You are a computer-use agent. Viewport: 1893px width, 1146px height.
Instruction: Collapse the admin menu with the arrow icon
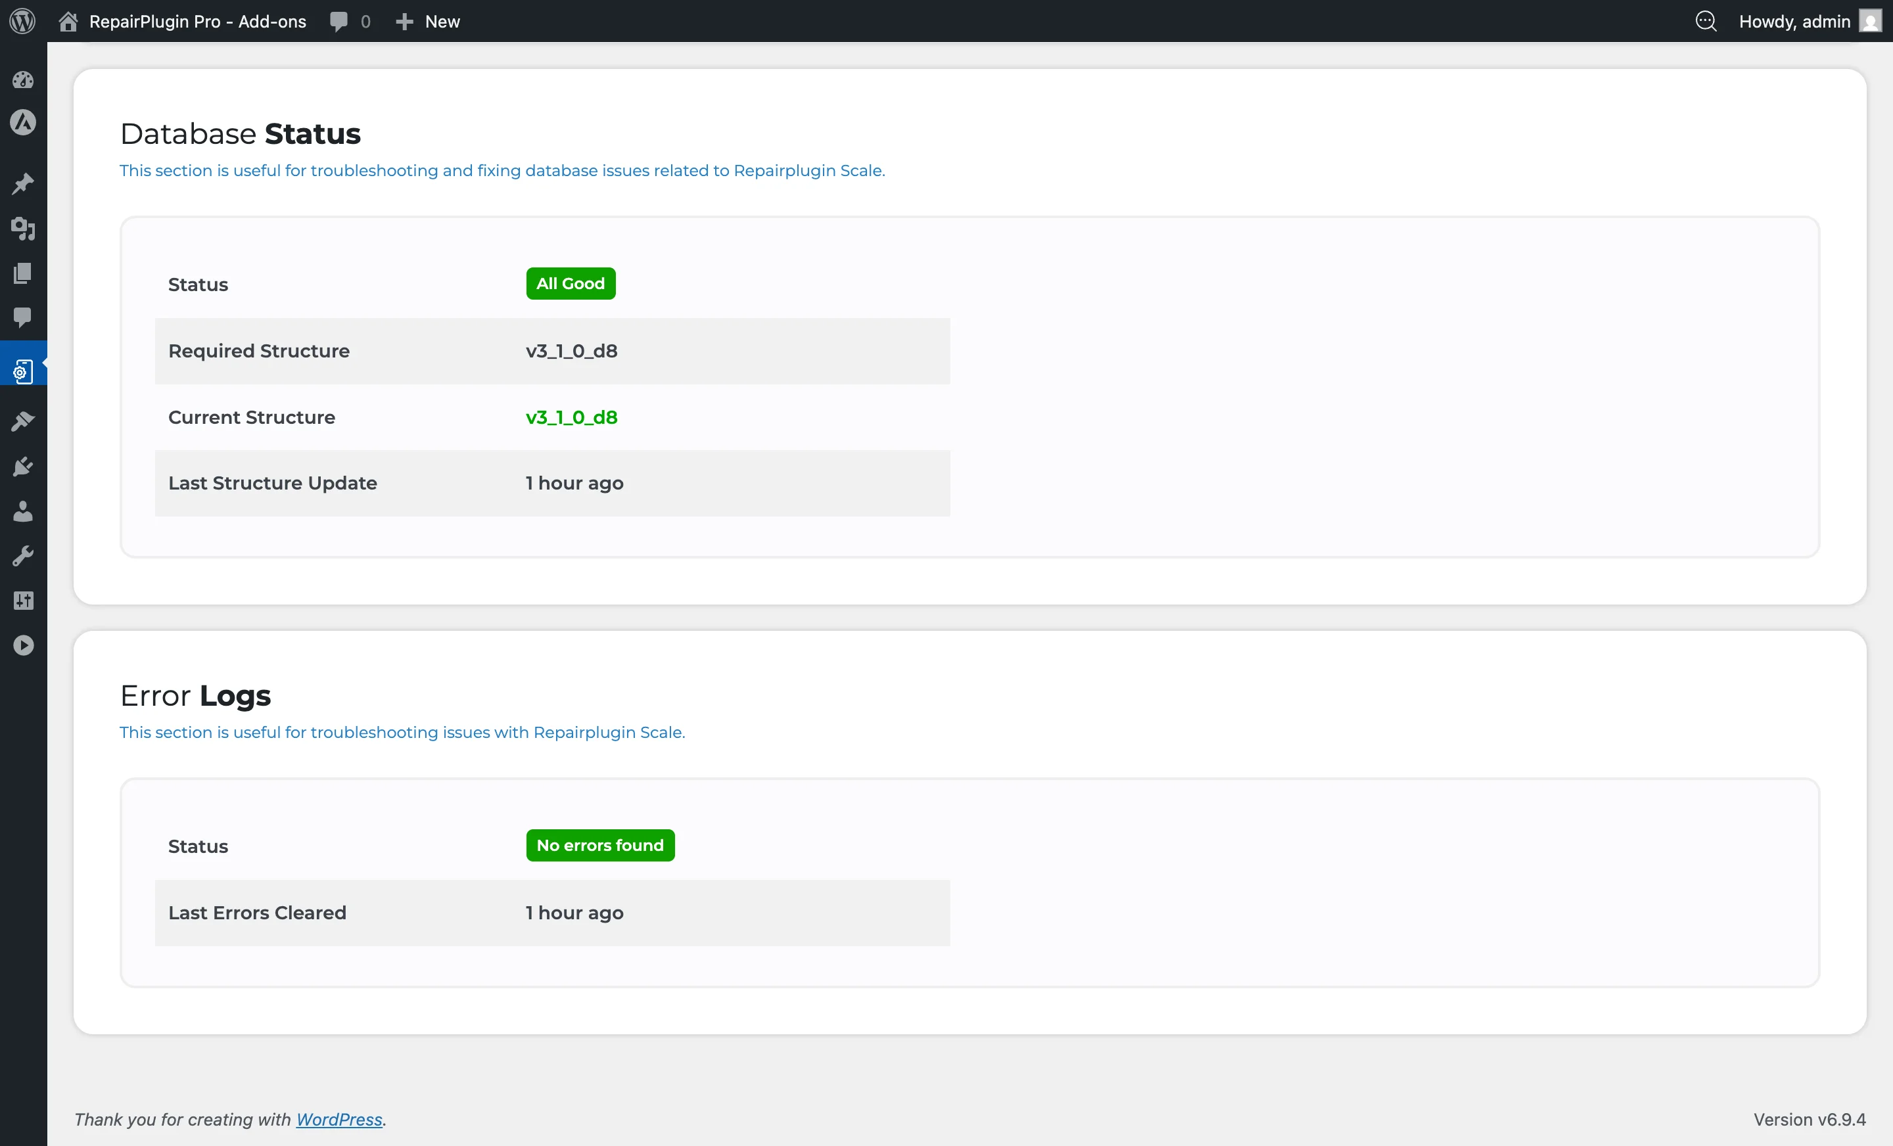[22, 645]
